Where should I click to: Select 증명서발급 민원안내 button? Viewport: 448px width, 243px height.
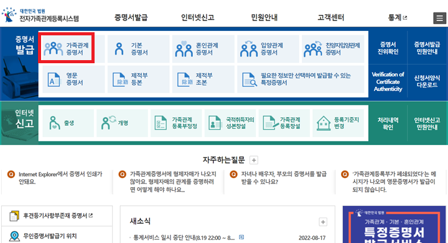[427, 48]
